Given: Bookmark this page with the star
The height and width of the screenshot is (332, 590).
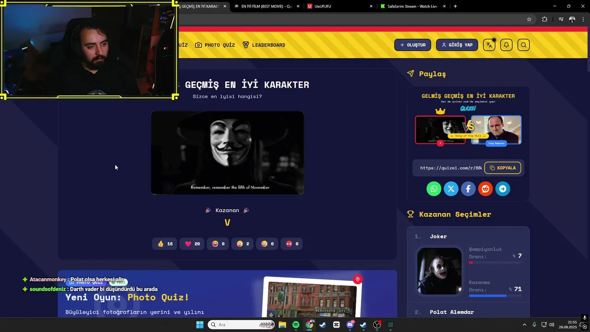Looking at the screenshot, I should pyautogui.click(x=529, y=19).
